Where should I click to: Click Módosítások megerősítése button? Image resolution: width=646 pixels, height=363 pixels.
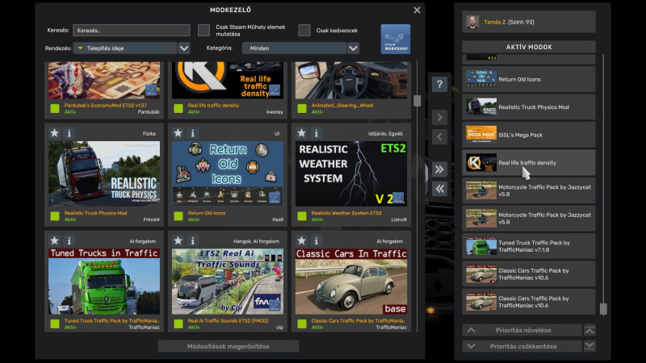(x=229, y=346)
